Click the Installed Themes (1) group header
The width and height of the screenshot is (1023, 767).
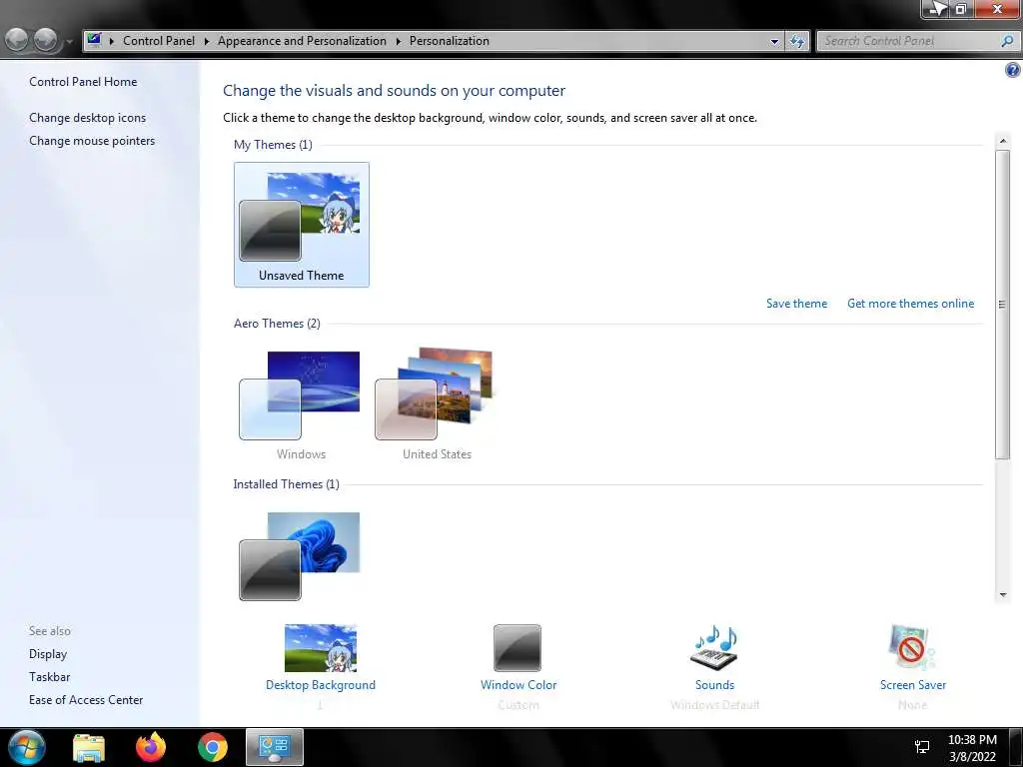(287, 484)
